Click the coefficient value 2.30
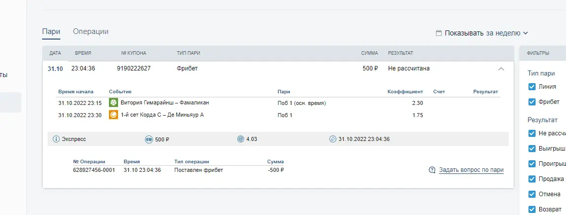566x215 pixels. pos(418,103)
